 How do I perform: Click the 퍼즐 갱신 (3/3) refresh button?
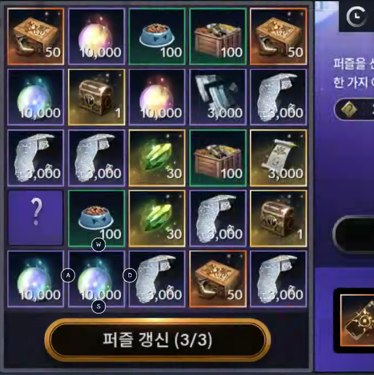(x=157, y=340)
